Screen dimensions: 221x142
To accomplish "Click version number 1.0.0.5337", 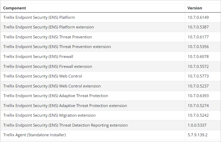I will pyautogui.click(x=197, y=125).
